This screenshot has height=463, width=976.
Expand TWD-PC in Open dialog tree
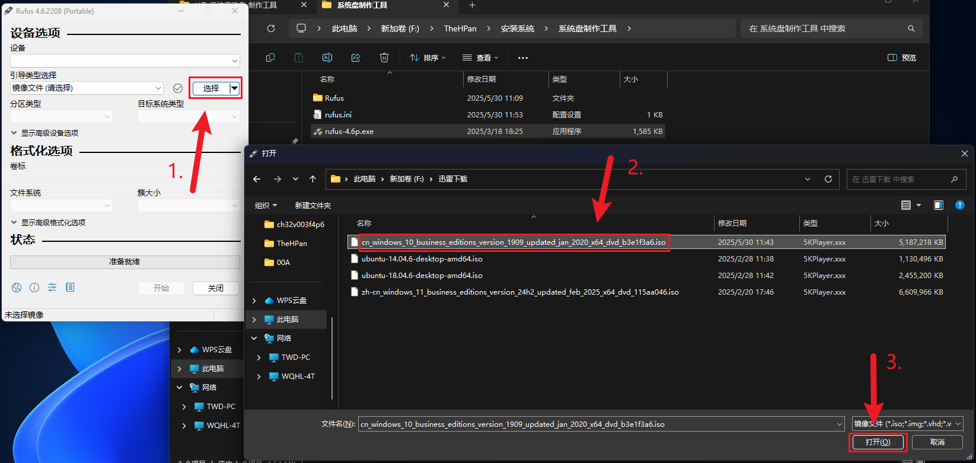[259, 357]
